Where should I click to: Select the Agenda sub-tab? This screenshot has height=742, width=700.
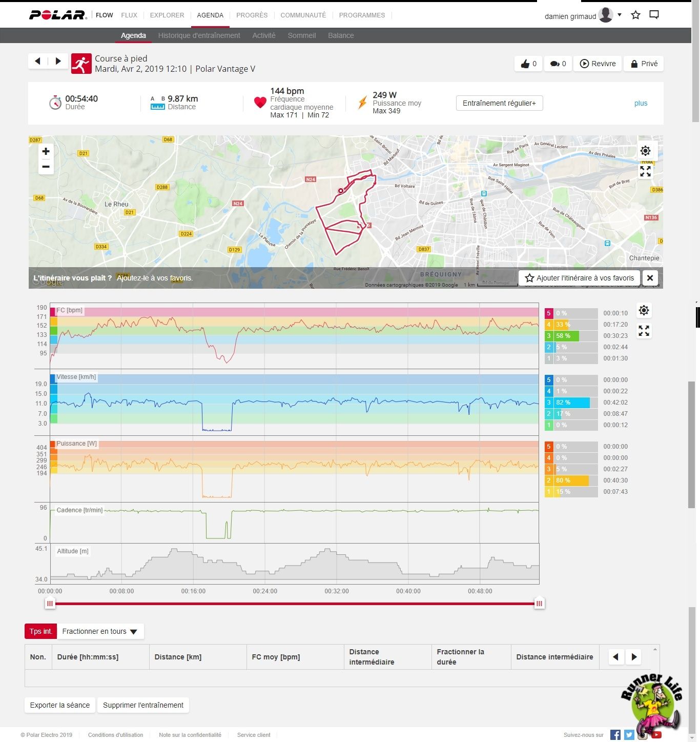click(133, 35)
